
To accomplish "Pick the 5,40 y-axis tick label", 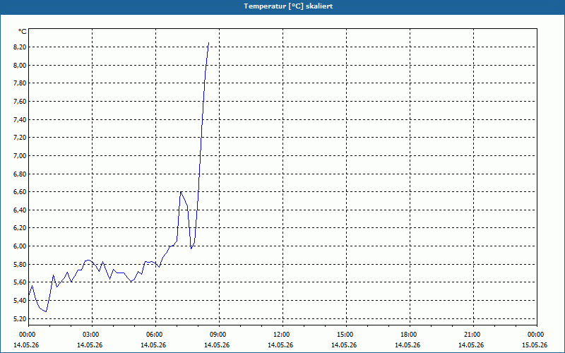I will pyautogui.click(x=20, y=301).
